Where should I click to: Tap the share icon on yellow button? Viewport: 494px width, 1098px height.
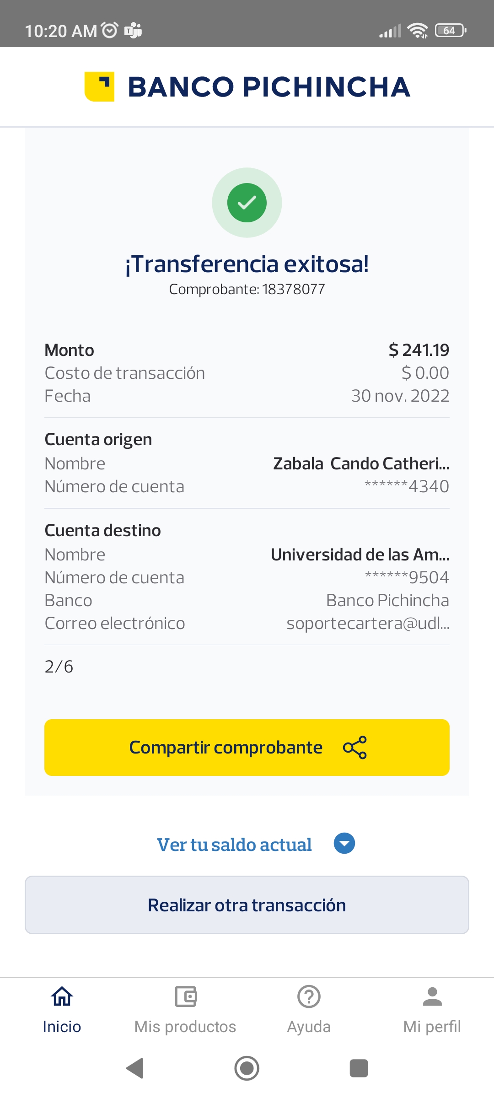pos(355,748)
